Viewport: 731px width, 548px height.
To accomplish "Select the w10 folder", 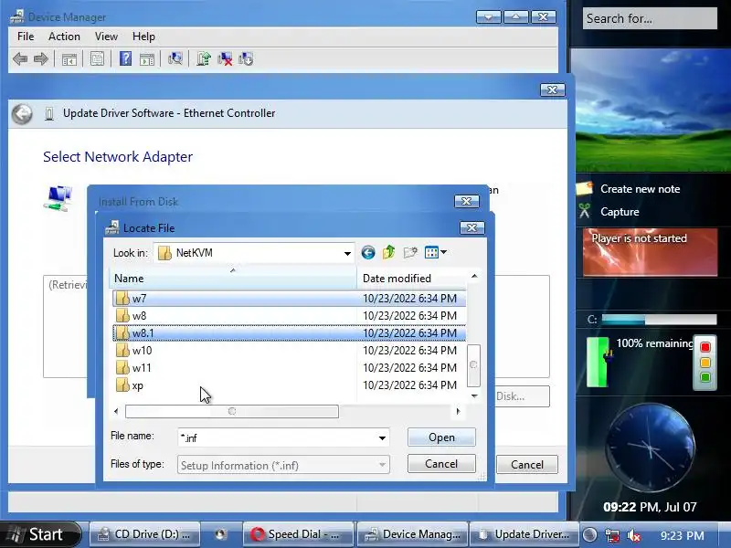I will (x=289, y=351).
